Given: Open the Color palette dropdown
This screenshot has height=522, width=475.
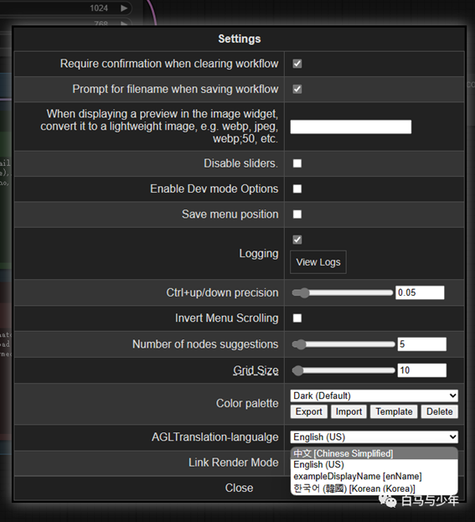Looking at the screenshot, I should 374,395.
